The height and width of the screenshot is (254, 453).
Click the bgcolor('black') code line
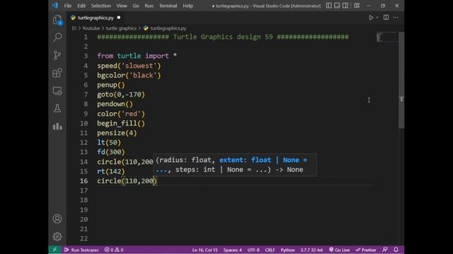(x=129, y=75)
